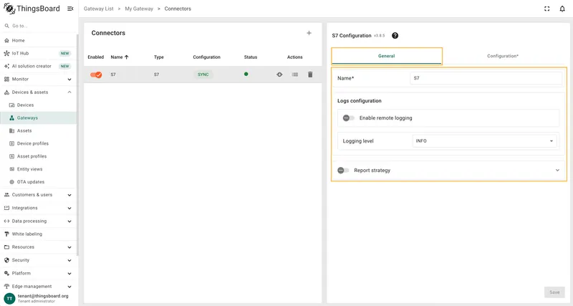This screenshot has height=306, width=573.
Task: Click the Data processing icon
Action: tap(6, 221)
